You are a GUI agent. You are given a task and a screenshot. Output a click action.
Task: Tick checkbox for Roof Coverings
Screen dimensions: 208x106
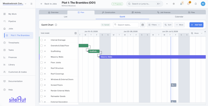[x=42, y=74]
